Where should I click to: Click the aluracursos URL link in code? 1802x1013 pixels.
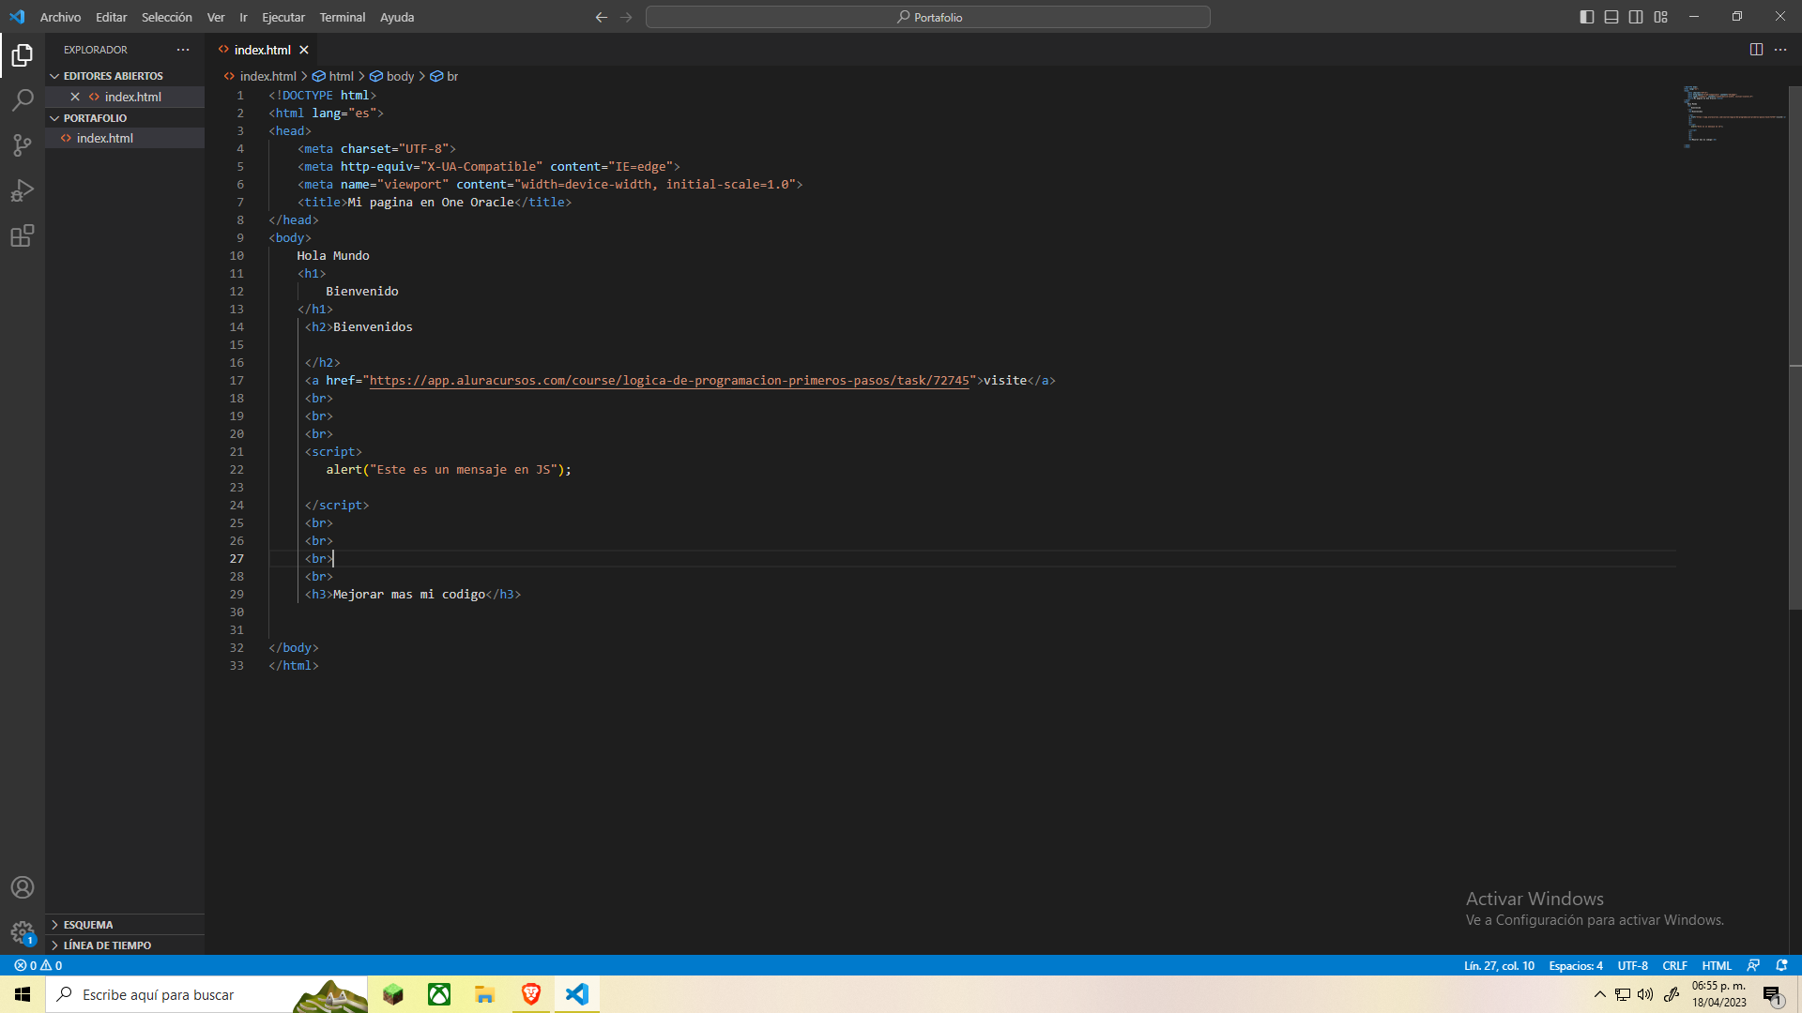(x=669, y=380)
